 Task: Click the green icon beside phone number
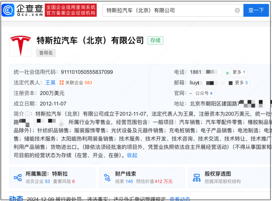click(x=227, y=73)
